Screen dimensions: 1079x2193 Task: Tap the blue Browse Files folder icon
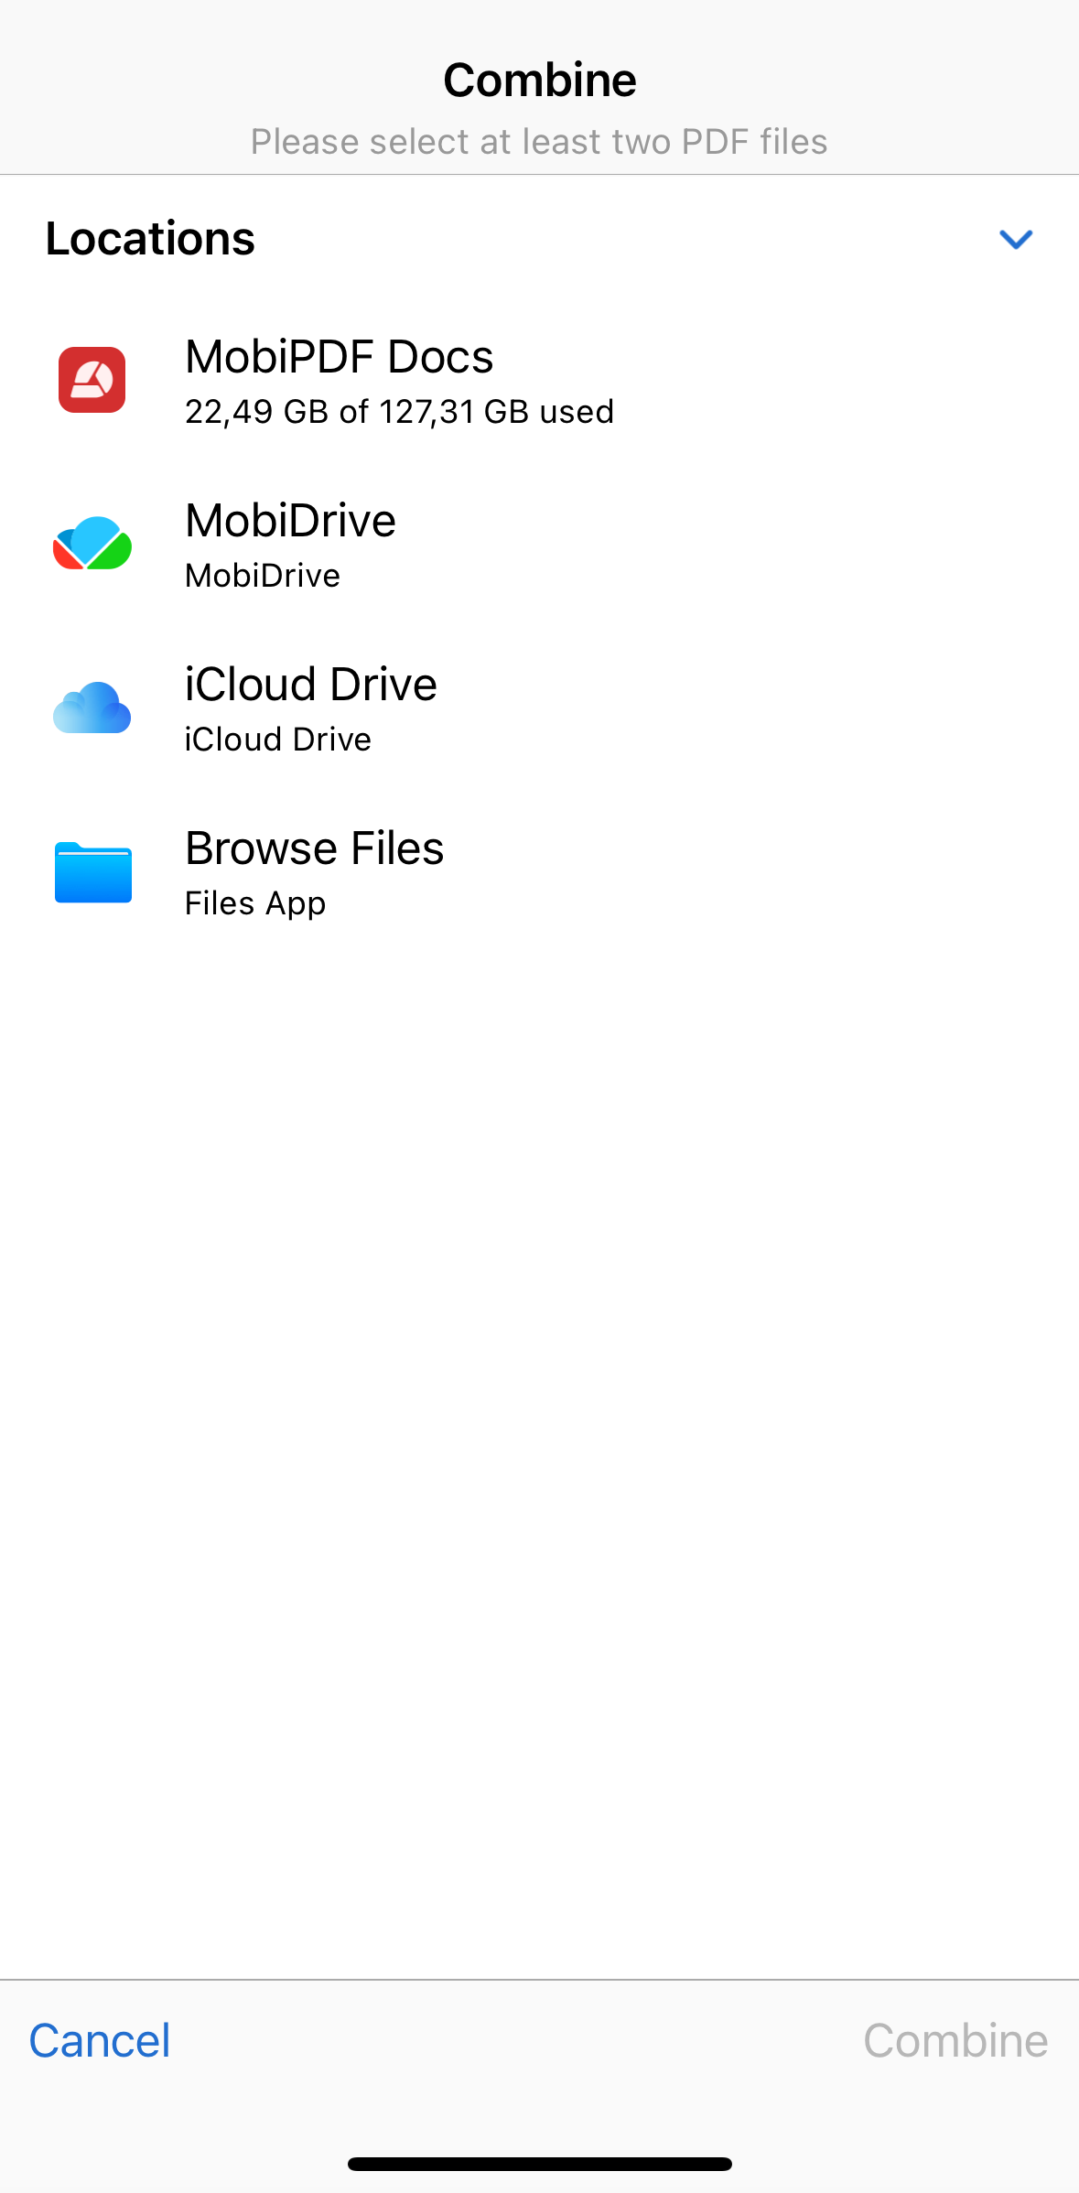(93, 872)
